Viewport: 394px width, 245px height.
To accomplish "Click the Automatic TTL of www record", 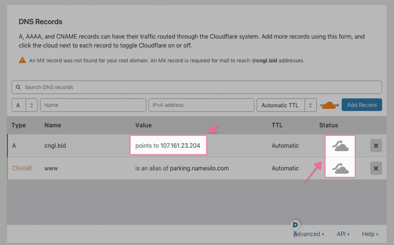I will 285,168.
